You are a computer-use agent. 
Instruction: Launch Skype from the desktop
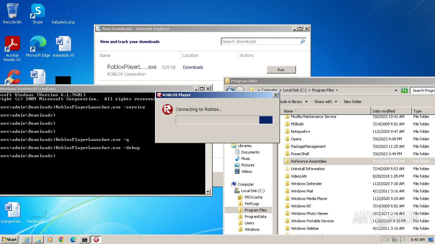pos(37,14)
